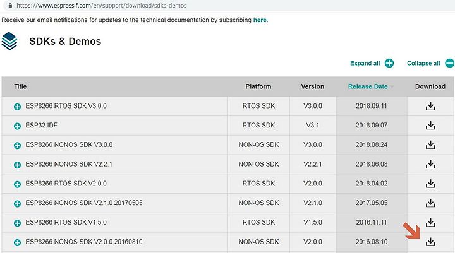Image resolution: width=455 pixels, height=253 pixels.
Task: Expand the ESP8266 RTOS SDK V1.5.0 row
Action: pos(18,223)
